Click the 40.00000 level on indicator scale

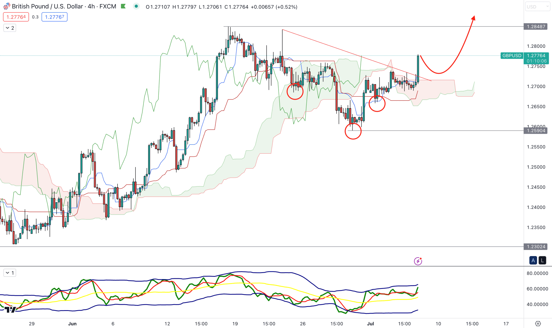pyautogui.click(x=537, y=304)
